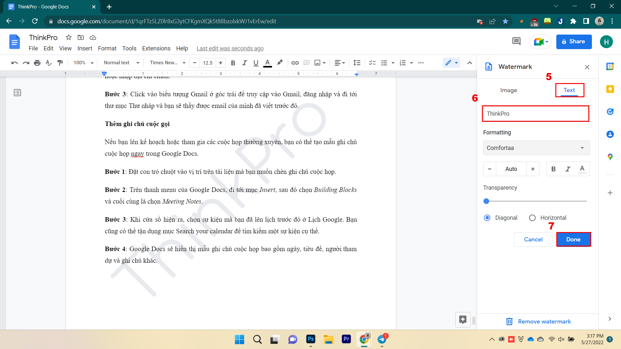Click the font size 12.5 field

(x=208, y=63)
